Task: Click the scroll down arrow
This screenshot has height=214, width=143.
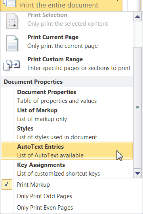Action: 137,173
